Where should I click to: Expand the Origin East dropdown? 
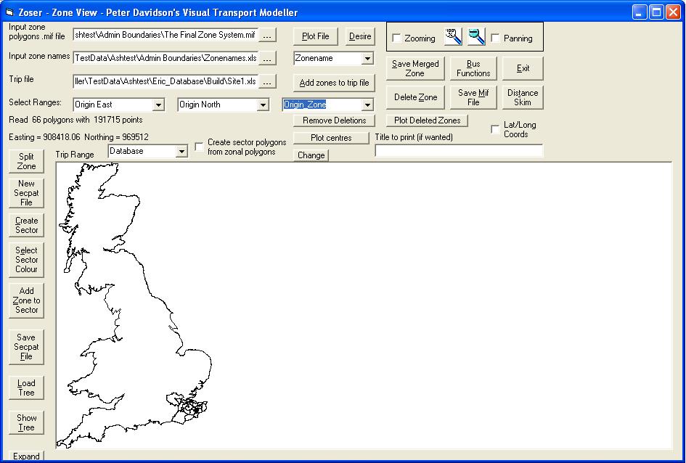tap(158, 105)
